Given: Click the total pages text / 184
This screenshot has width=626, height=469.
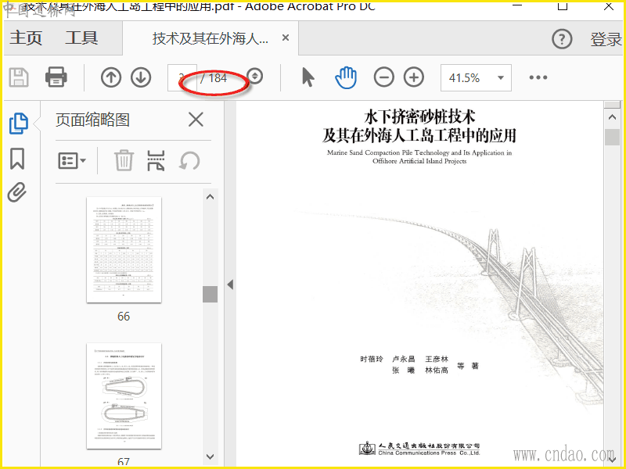Looking at the screenshot, I should [214, 77].
